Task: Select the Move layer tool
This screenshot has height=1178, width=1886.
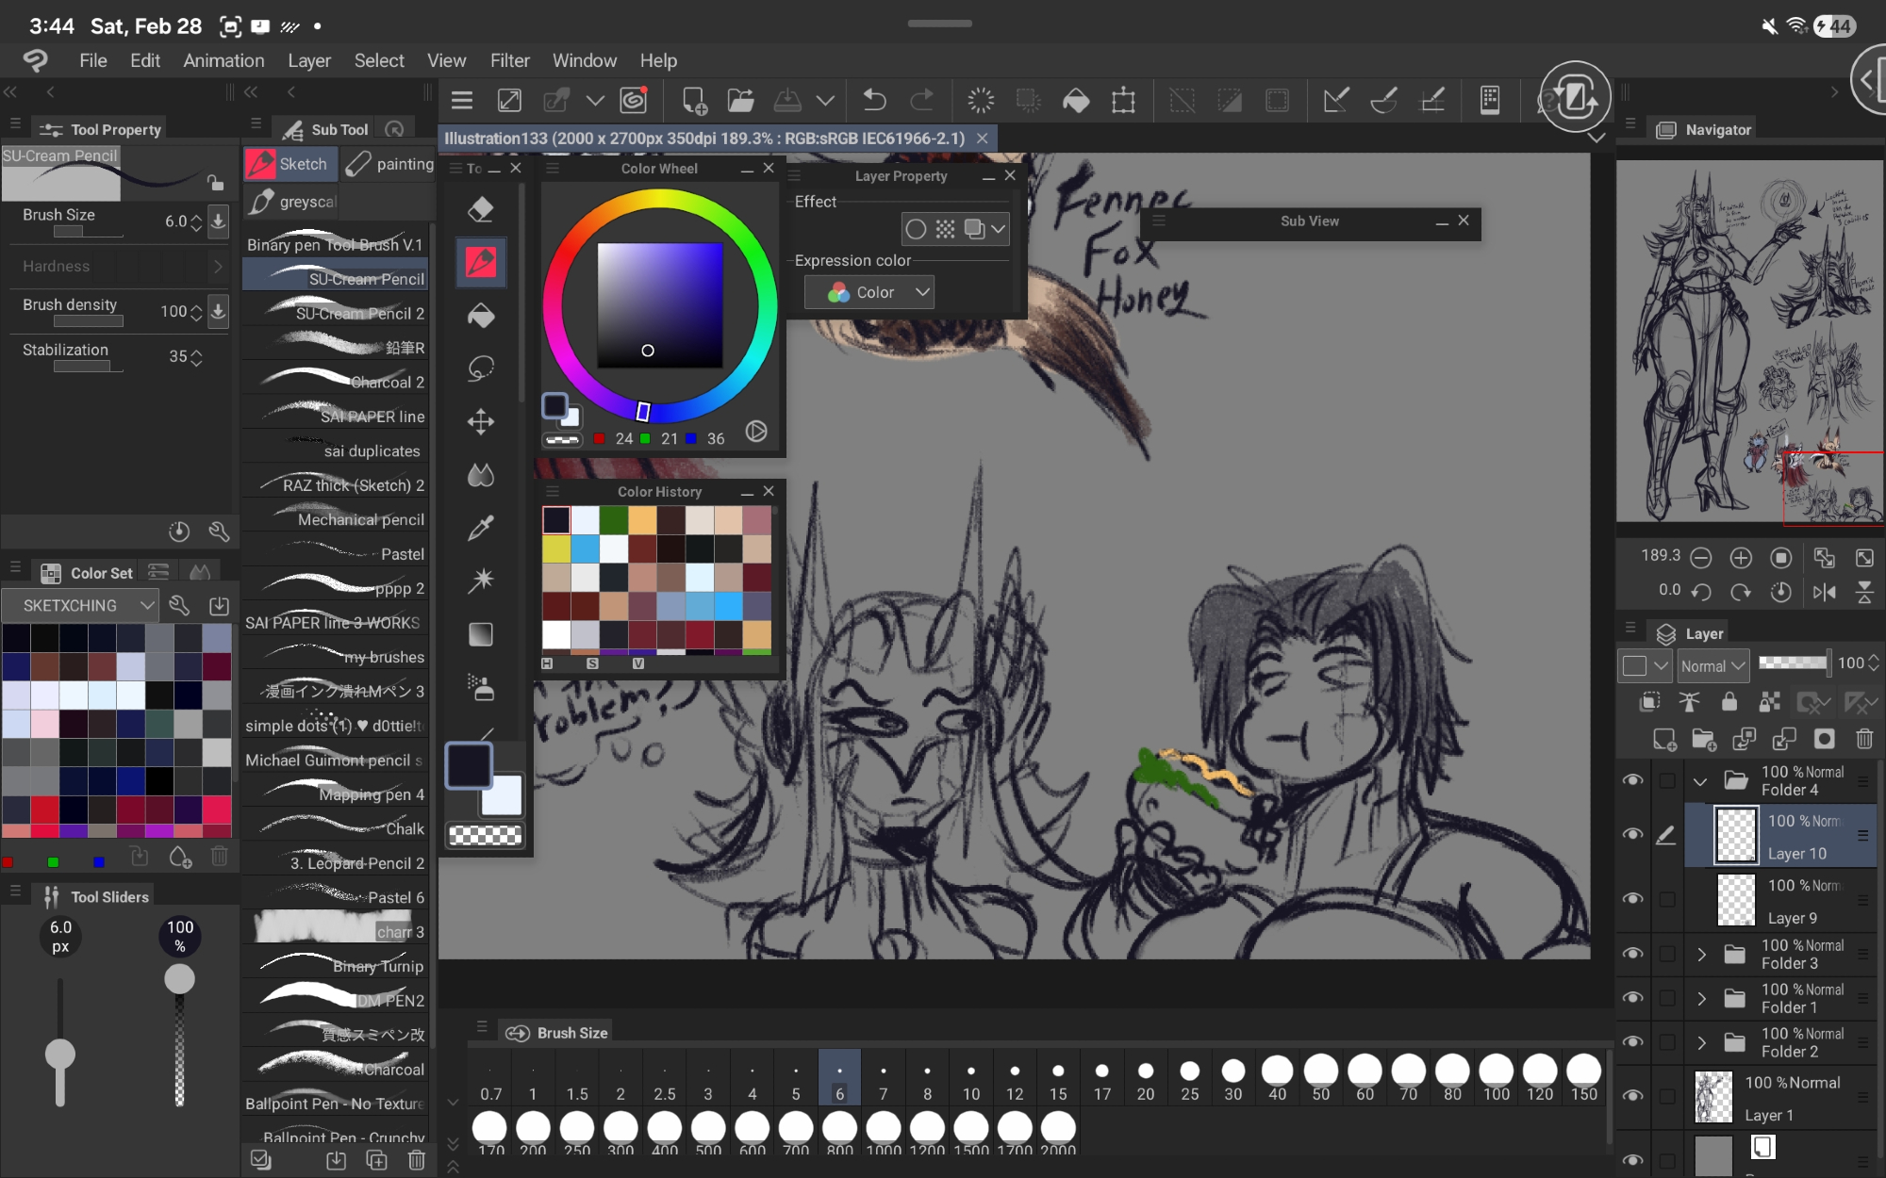Action: point(481,421)
